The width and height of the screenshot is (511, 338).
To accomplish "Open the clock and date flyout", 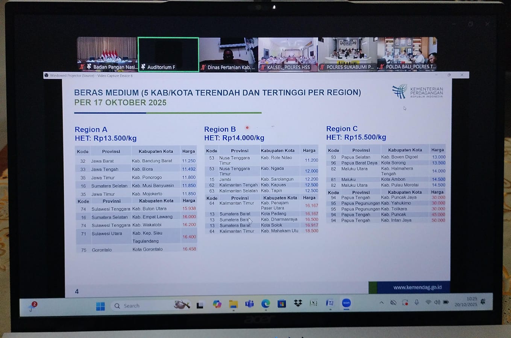I will [466, 302].
